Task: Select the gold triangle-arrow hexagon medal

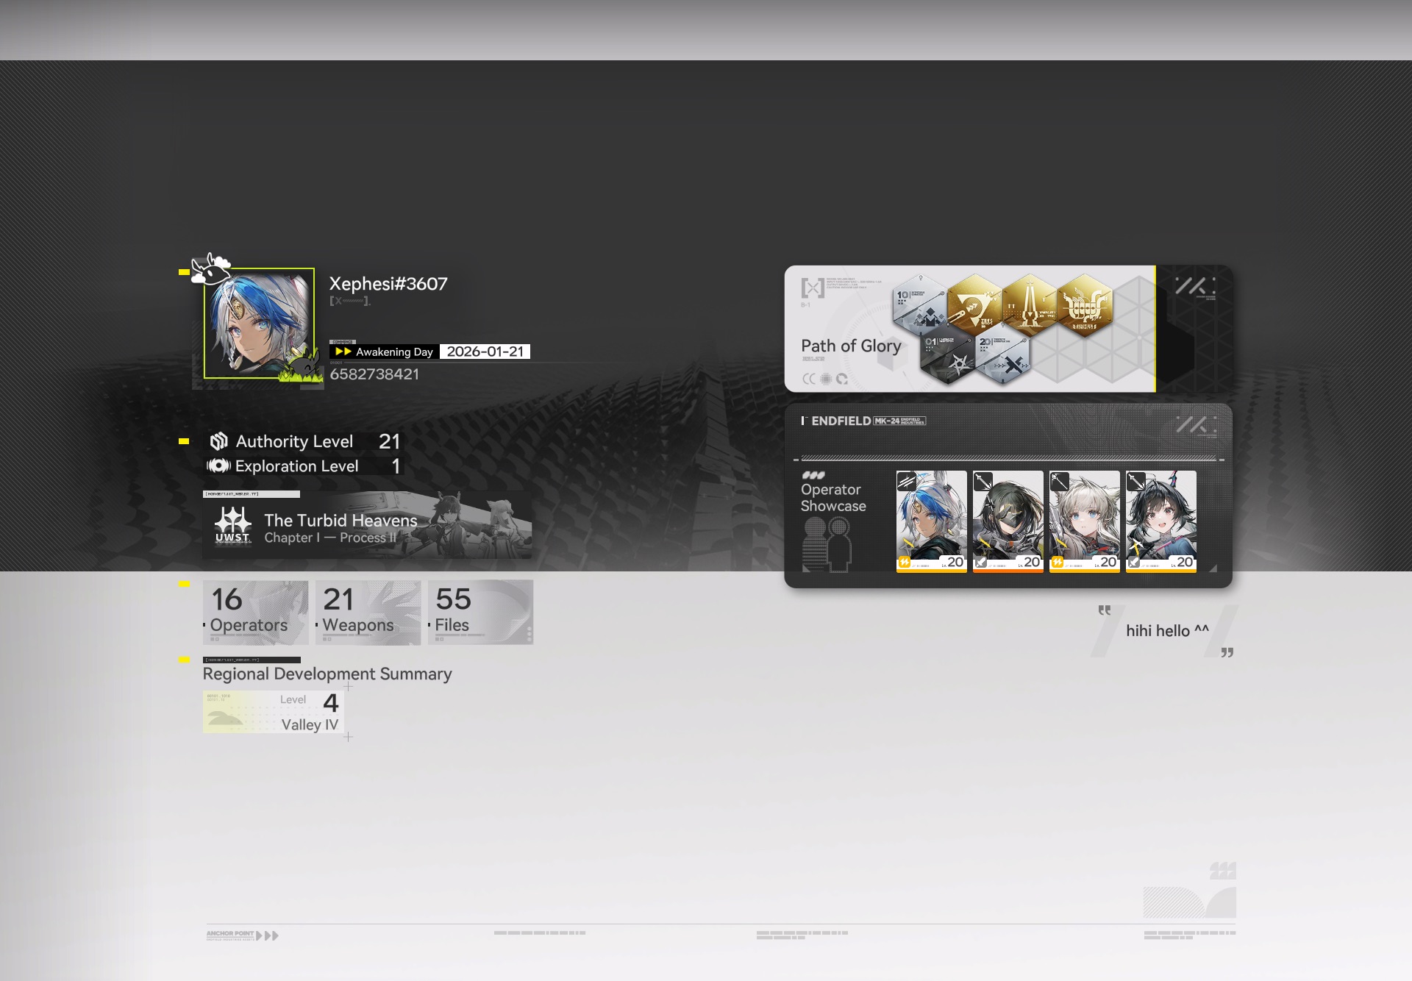Action: [x=974, y=306]
